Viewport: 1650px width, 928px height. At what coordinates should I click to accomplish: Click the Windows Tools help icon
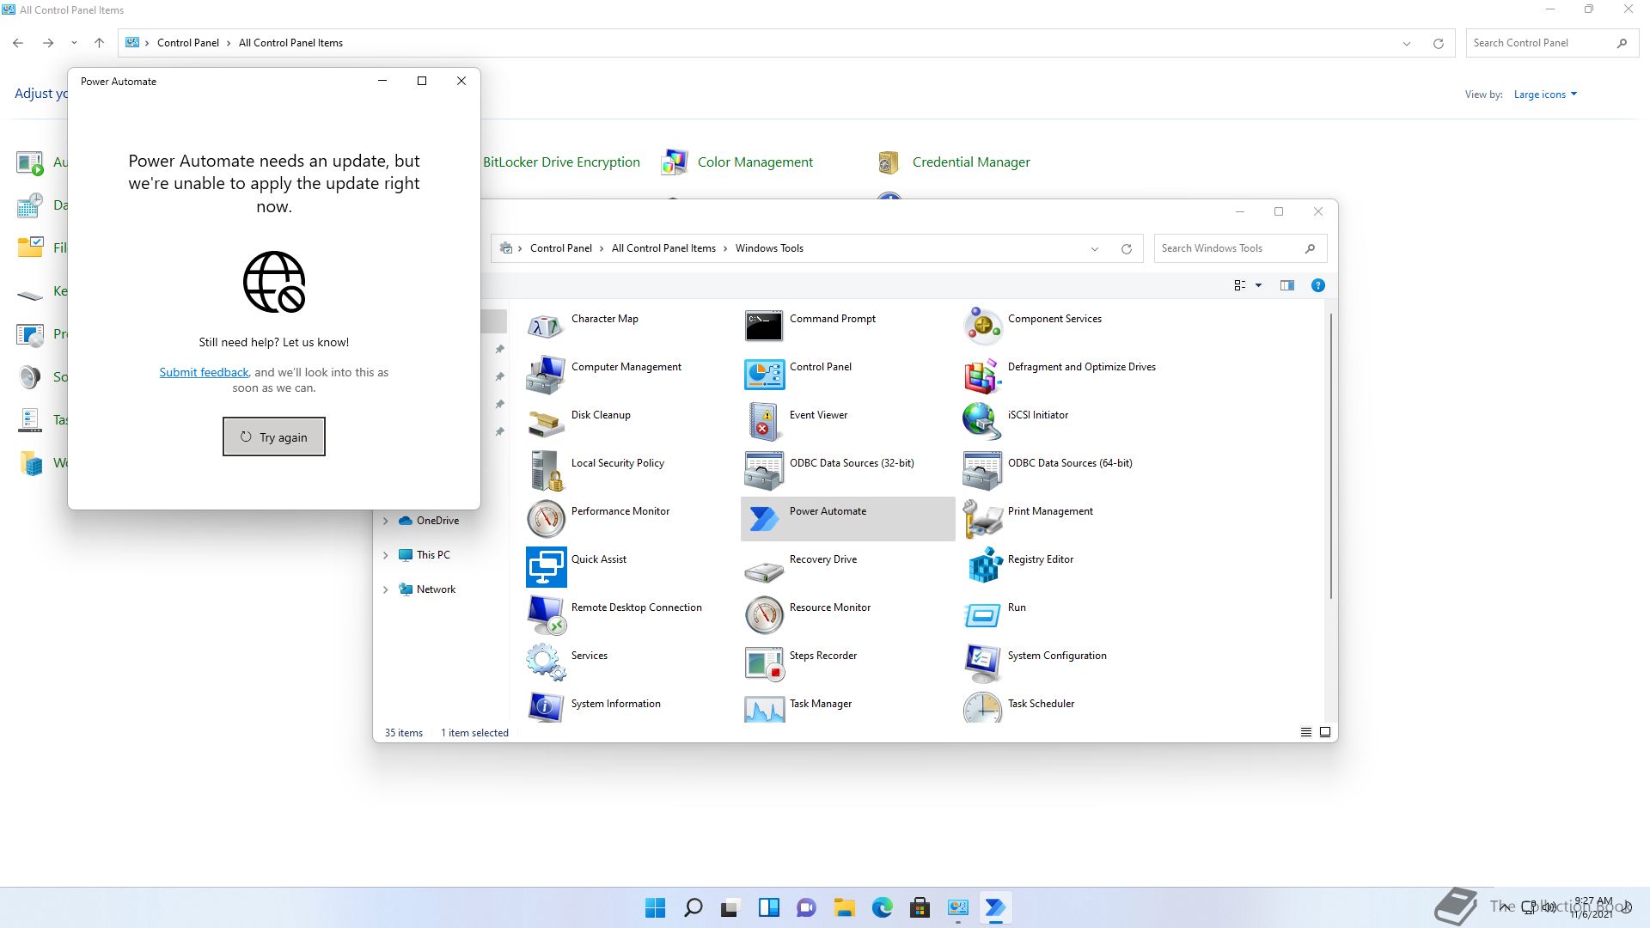point(1317,285)
